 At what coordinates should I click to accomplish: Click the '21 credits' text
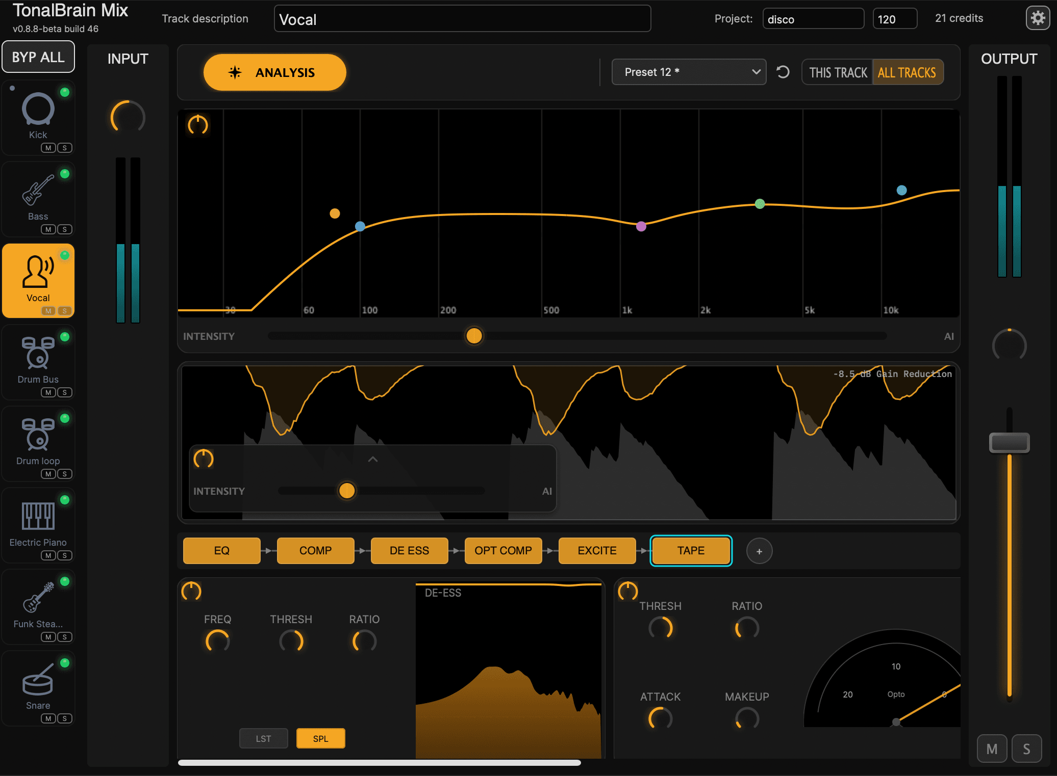click(959, 18)
